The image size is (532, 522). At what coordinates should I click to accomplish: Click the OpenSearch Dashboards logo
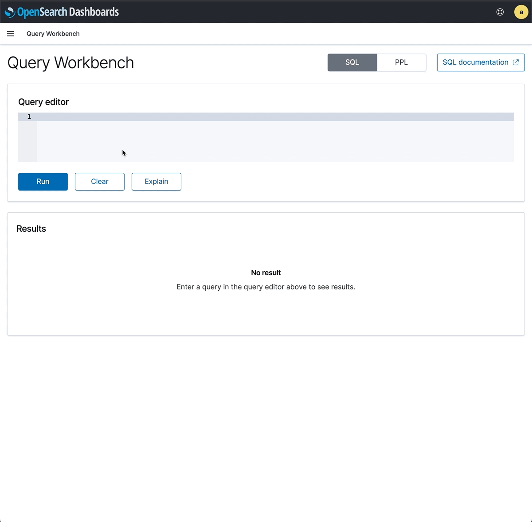click(62, 12)
